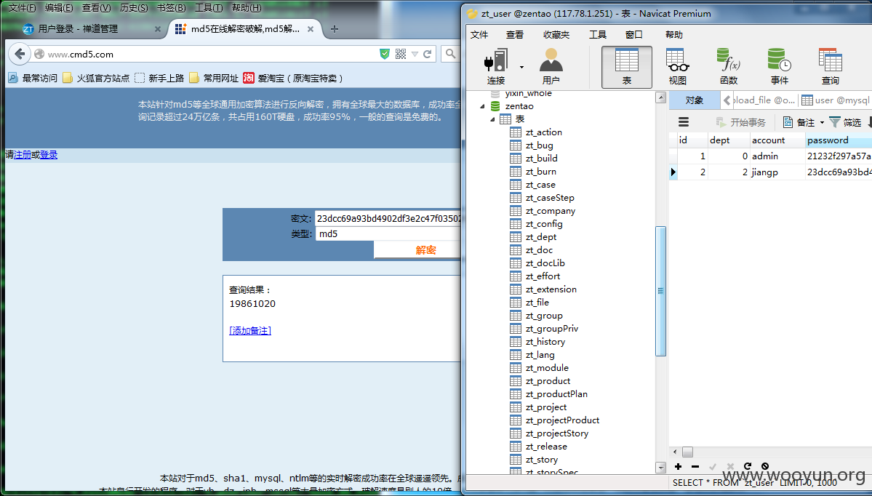Image resolution: width=872 pixels, height=496 pixels.
Task: Click the password column header
Action: pyautogui.click(x=839, y=140)
